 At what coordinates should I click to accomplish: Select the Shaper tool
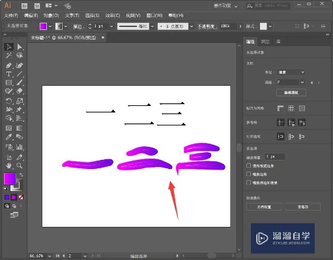8,91
